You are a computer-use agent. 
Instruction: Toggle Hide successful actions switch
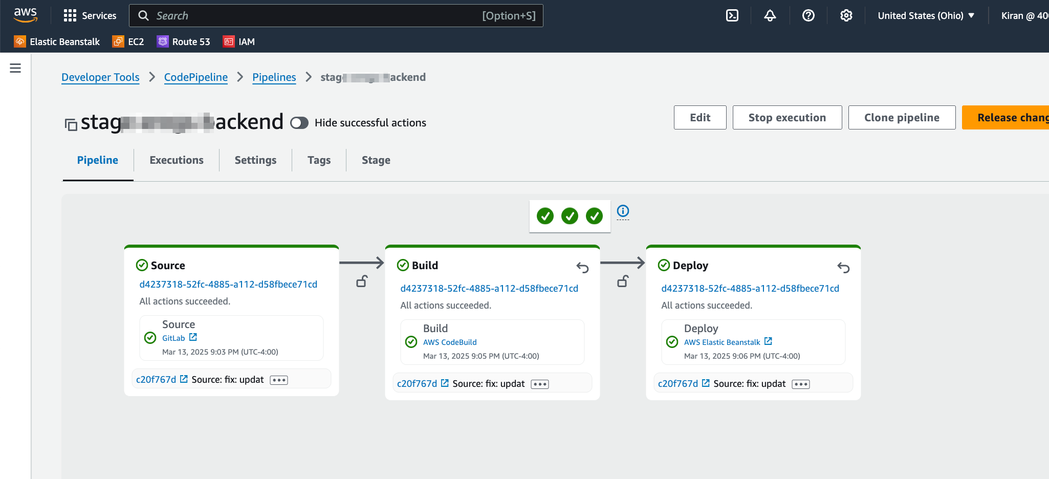(299, 123)
